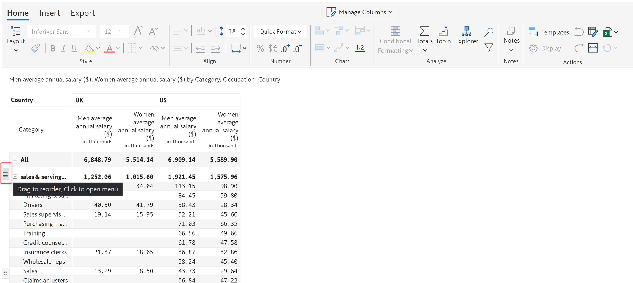The height and width of the screenshot is (283, 633).
Task: Click the row height field showing 18
Action: (x=232, y=31)
